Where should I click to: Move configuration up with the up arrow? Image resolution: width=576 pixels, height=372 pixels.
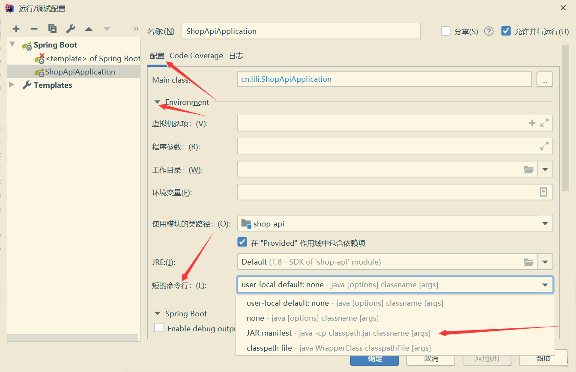[x=89, y=29]
